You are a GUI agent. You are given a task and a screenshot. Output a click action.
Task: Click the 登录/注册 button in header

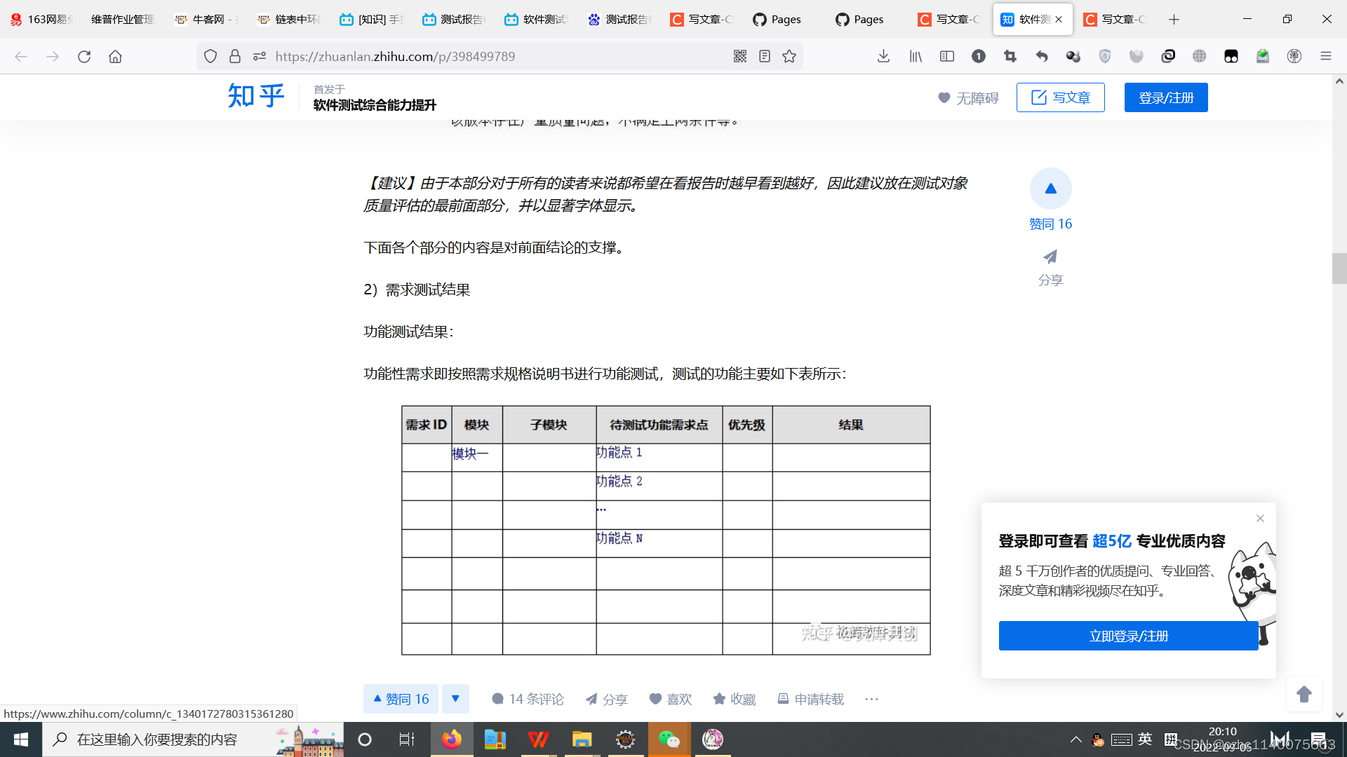point(1165,97)
